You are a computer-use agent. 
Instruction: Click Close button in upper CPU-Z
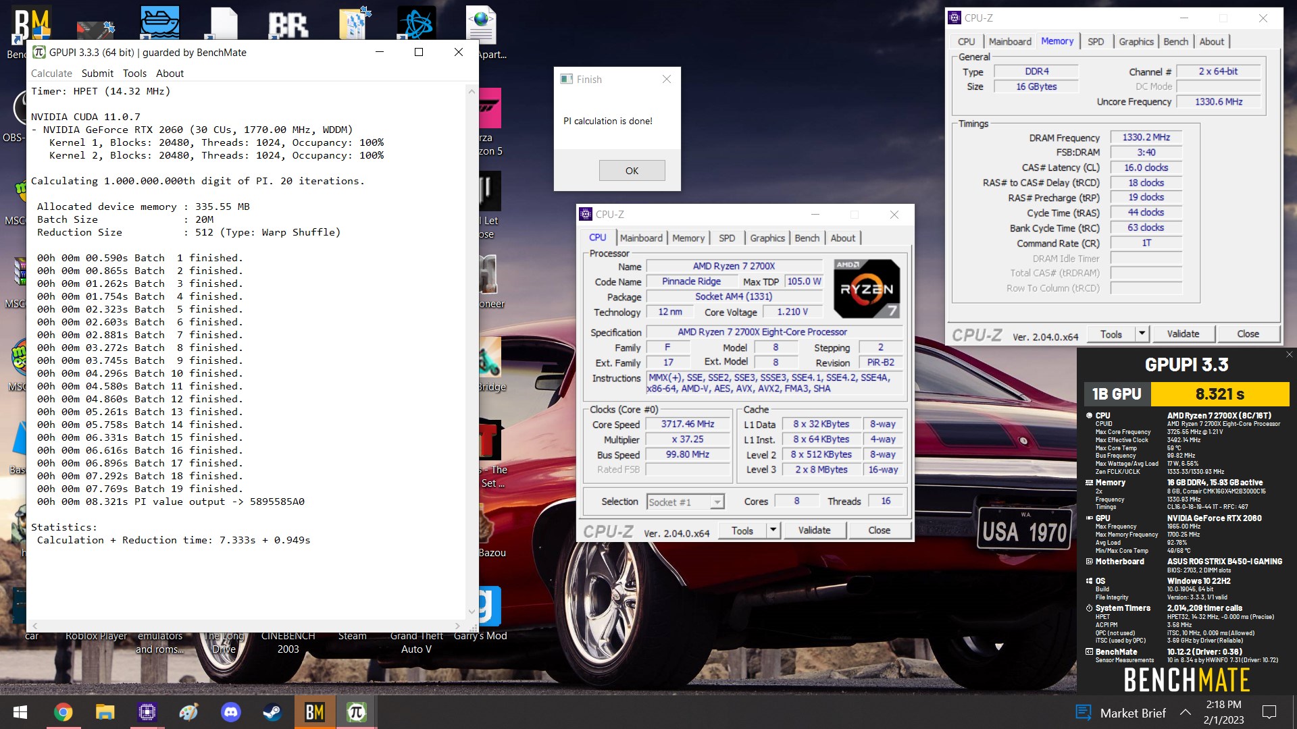1248,334
